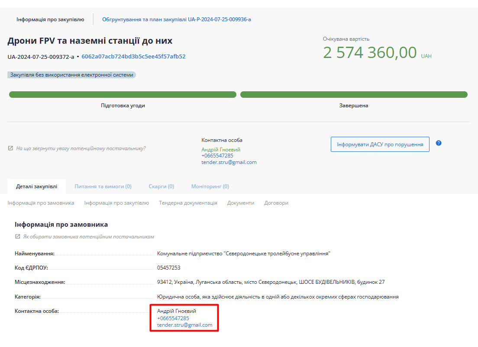
Task: Click the 'Завершена' progress stage bar
Action: click(x=353, y=95)
